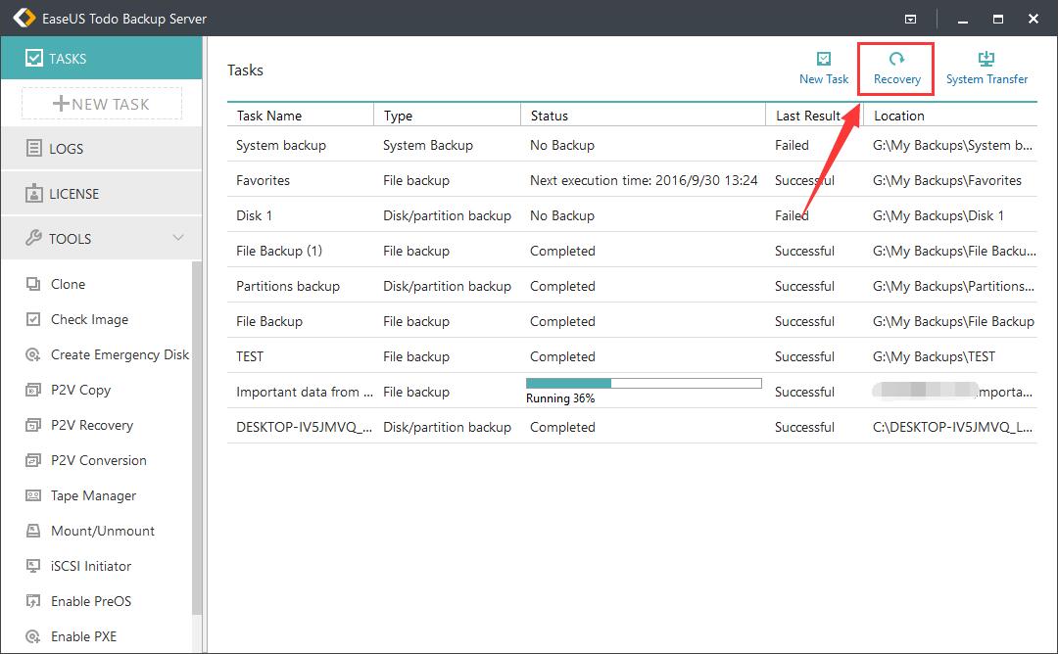Open the Check Image tool
Image resolution: width=1058 pixels, height=654 pixels.
tap(90, 319)
